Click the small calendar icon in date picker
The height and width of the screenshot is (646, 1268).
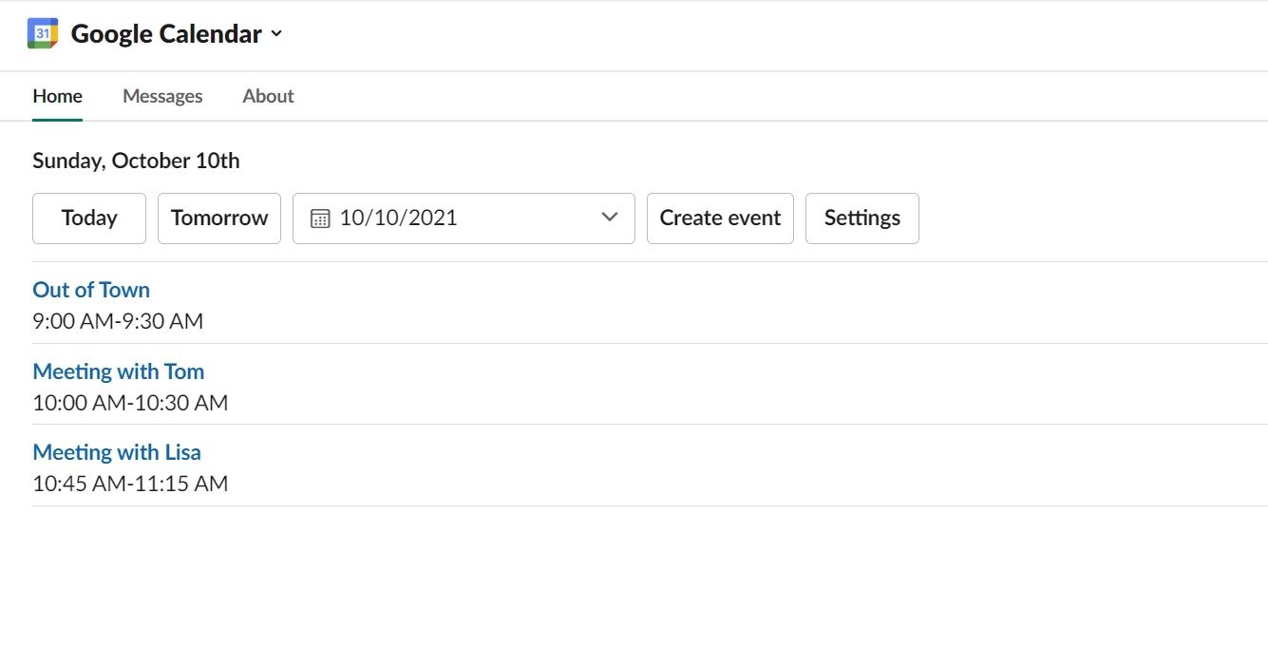321,218
